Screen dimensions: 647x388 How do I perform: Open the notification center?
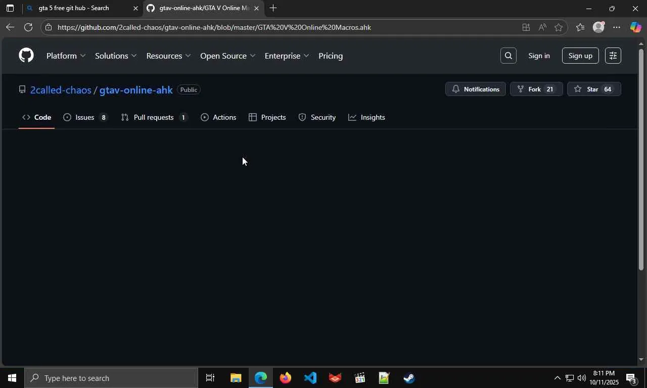631,378
